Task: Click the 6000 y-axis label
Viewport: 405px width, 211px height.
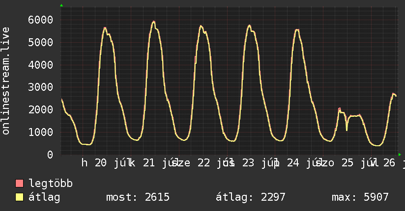Action: click(41, 20)
